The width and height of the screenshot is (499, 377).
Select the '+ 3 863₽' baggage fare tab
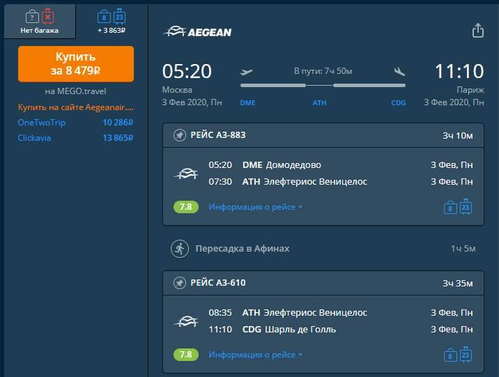(112, 22)
